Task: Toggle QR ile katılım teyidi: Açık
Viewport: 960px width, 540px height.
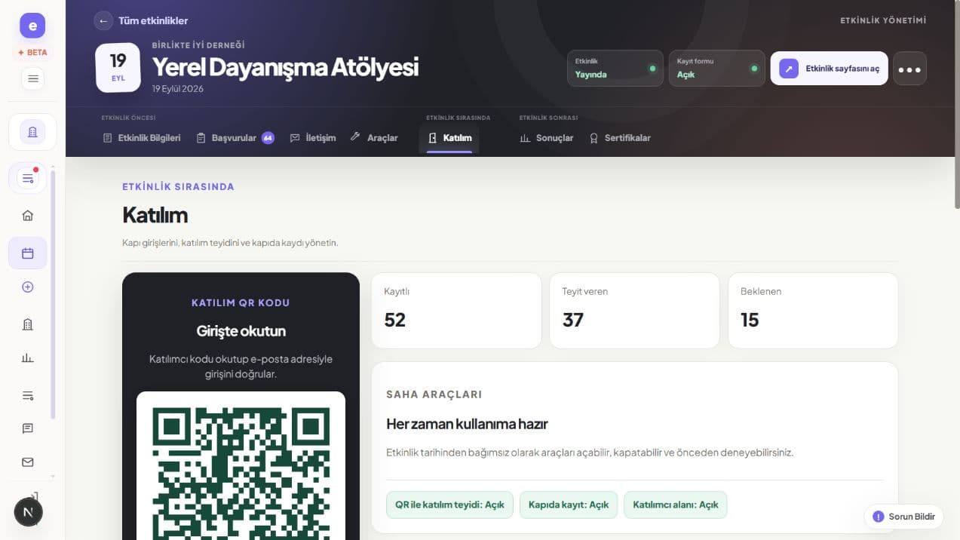Action: 449,505
